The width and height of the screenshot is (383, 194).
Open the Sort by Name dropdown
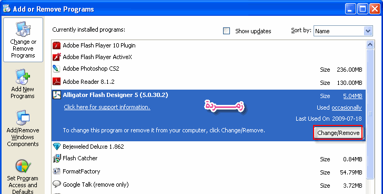(x=343, y=31)
